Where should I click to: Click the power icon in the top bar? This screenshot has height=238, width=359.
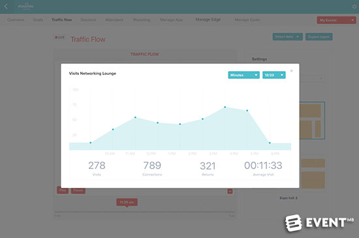click(x=354, y=7)
